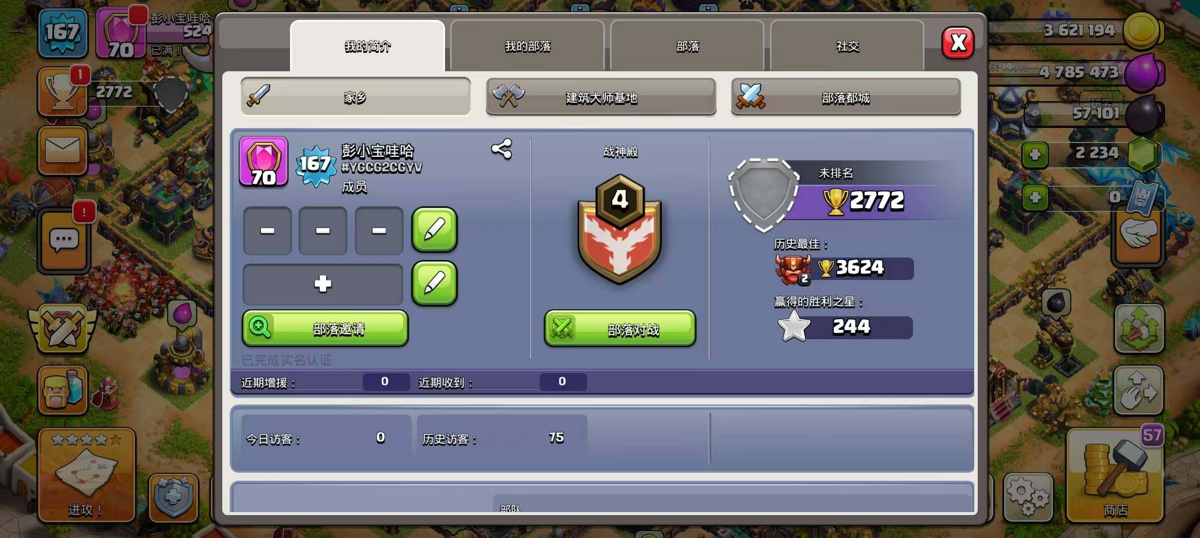Click the 部落对战 green button

click(620, 329)
